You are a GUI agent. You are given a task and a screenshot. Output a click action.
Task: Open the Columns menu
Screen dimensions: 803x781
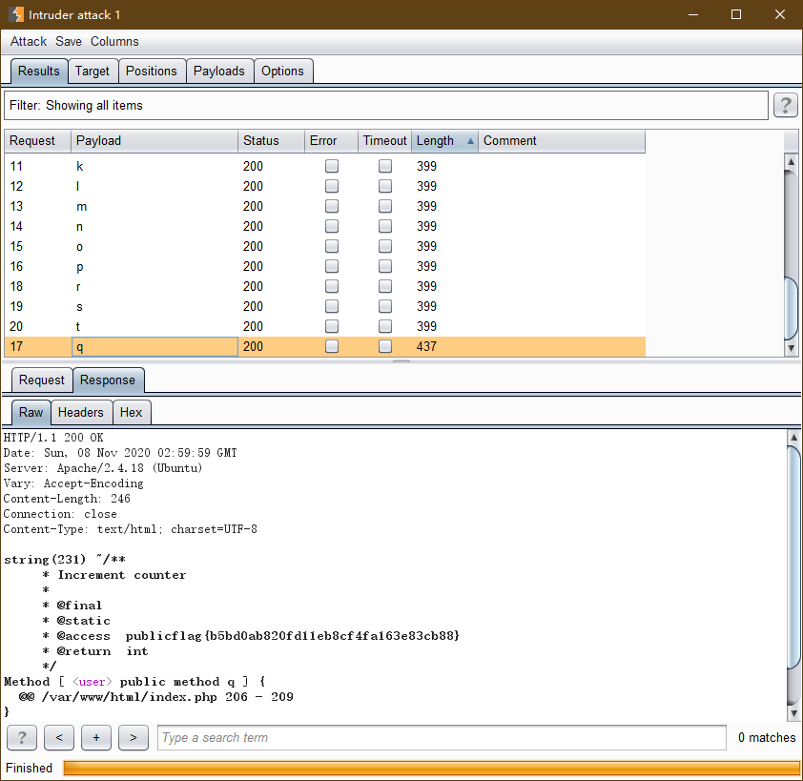click(114, 42)
